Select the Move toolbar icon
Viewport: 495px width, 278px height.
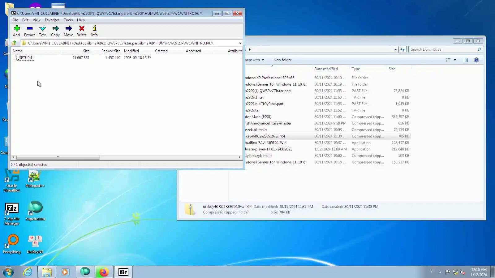[68, 31]
